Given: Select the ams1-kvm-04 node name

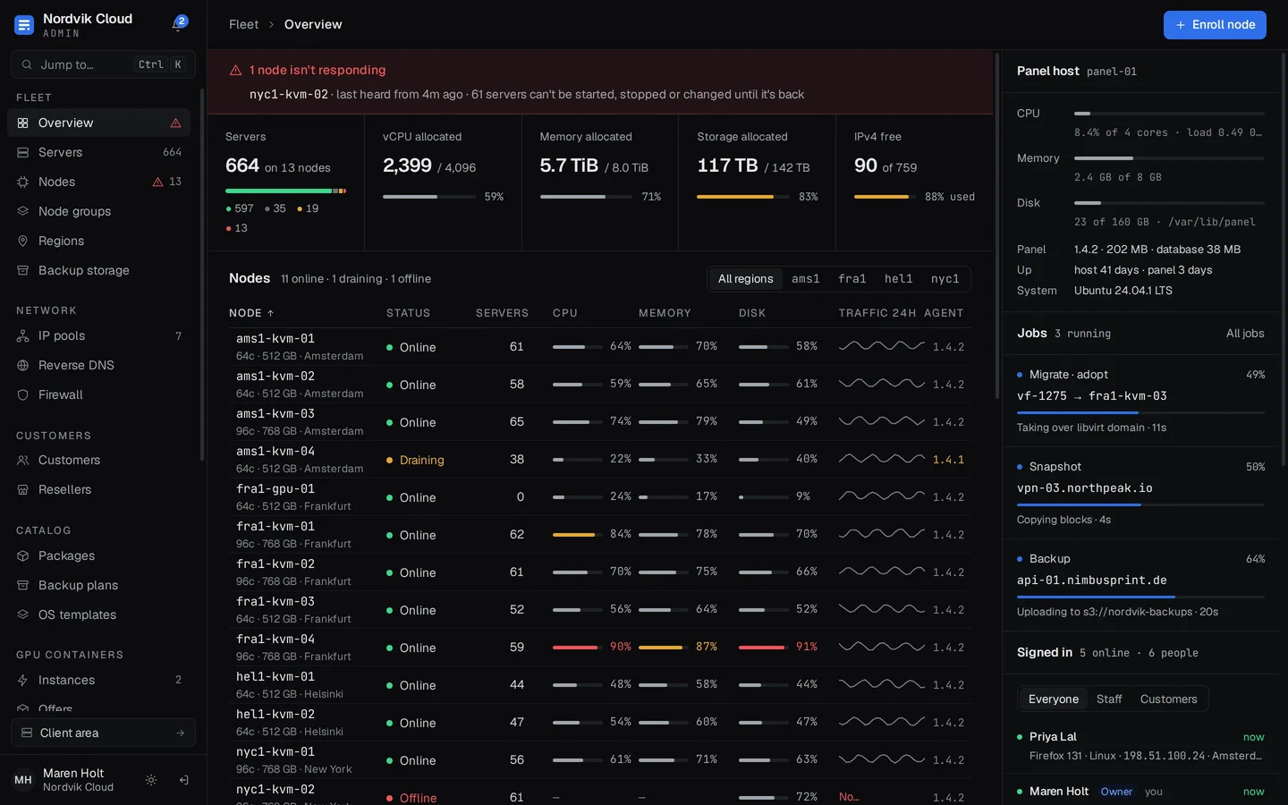Looking at the screenshot, I should pos(275,452).
